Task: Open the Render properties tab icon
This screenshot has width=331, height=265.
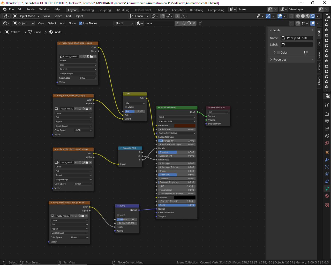Action: (327, 114)
